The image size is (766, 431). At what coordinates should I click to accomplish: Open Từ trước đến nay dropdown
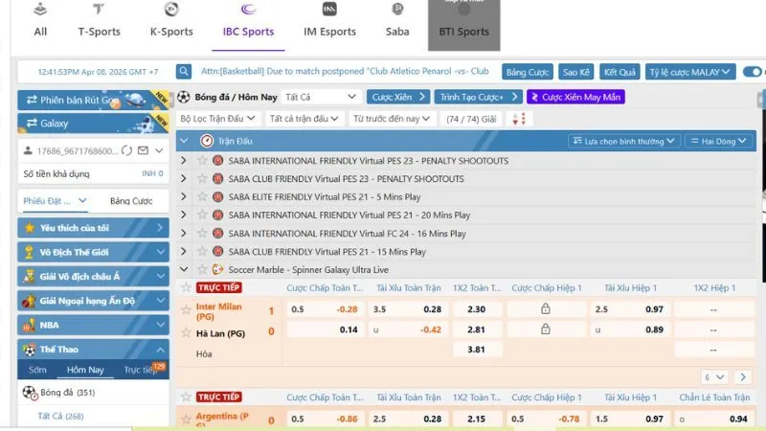point(392,119)
